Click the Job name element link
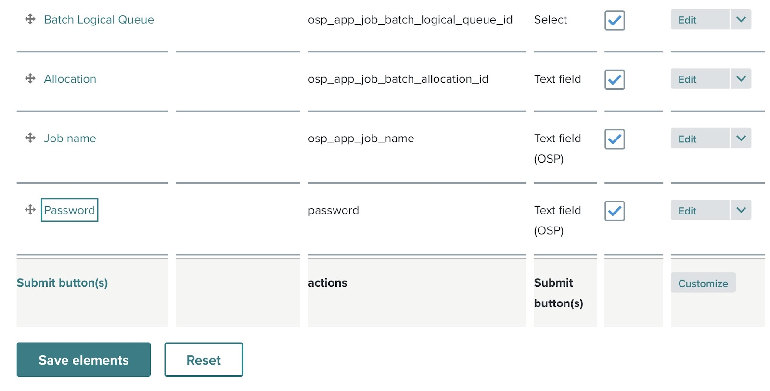Screen dimensions: 770x391 (70, 139)
